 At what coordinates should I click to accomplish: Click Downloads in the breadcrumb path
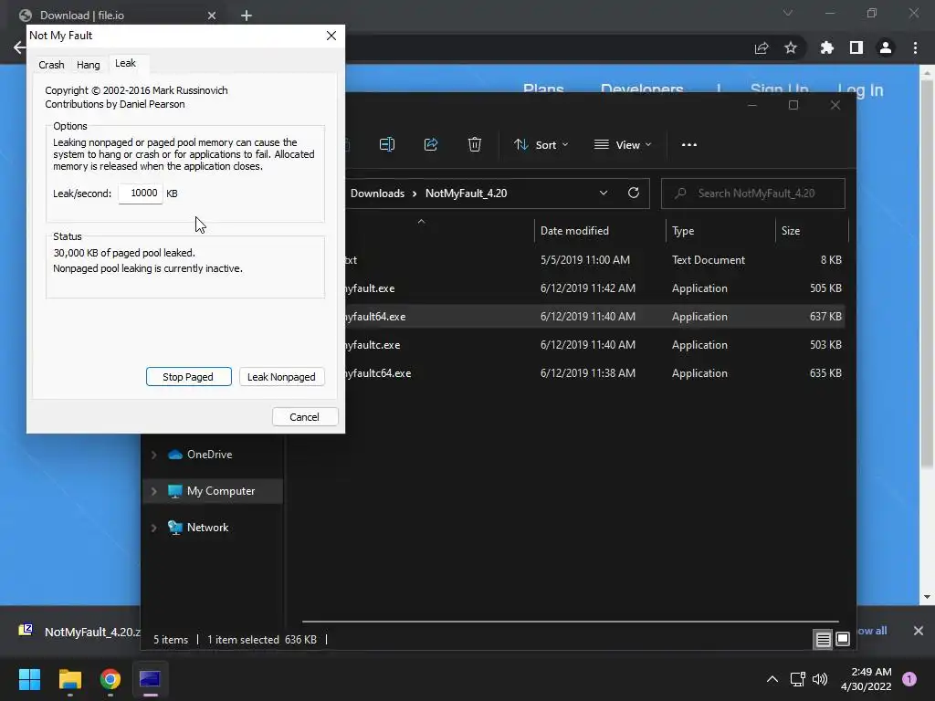377,194
